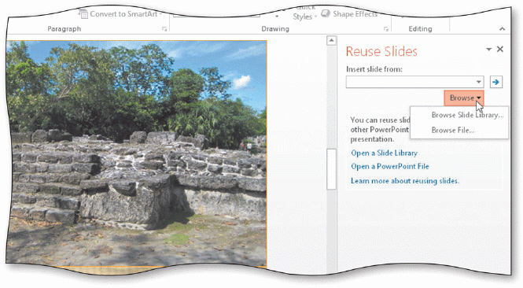This screenshot has width=523, height=288.
Task: Click Convert to SmartArt button
Action: [121, 14]
